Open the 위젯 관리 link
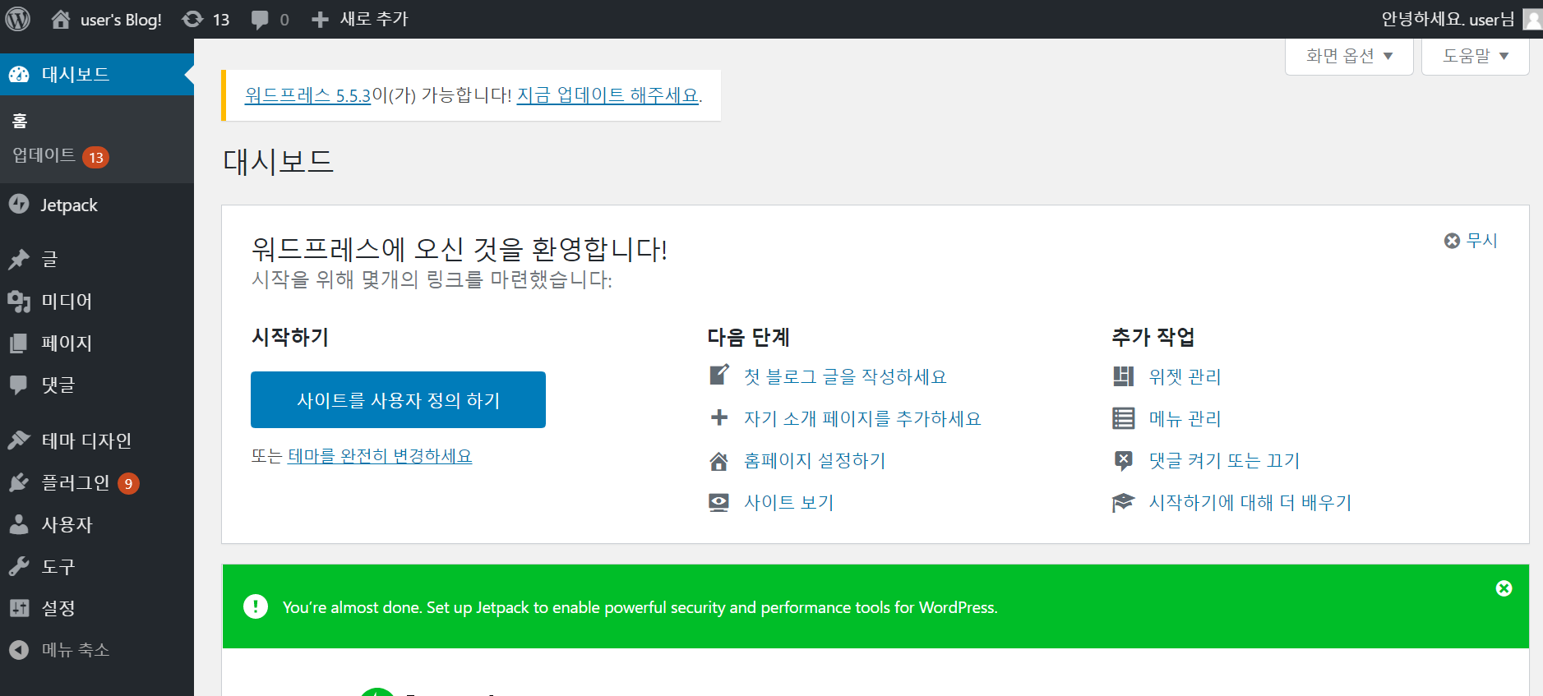 point(1185,376)
